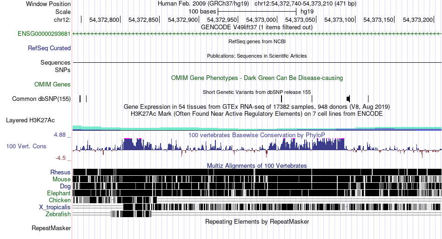Click the Zebrafish alignment blocks

(x=131, y=214)
